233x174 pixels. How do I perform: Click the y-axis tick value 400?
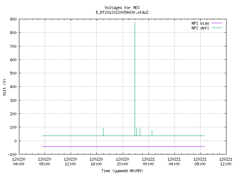pyautogui.click(x=13, y=87)
